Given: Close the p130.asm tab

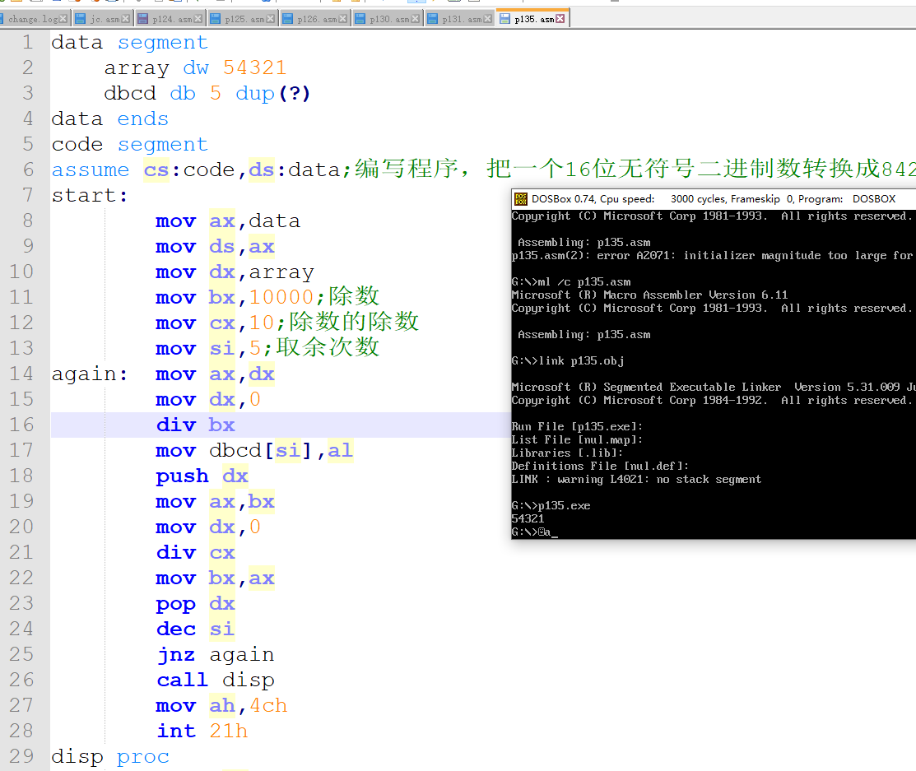Looking at the screenshot, I should point(415,19).
